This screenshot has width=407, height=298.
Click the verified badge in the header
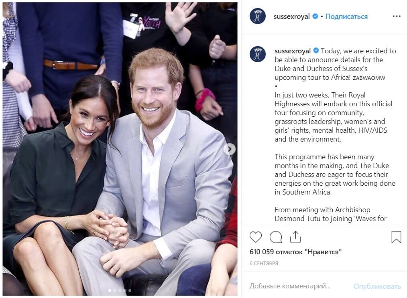[315, 16]
